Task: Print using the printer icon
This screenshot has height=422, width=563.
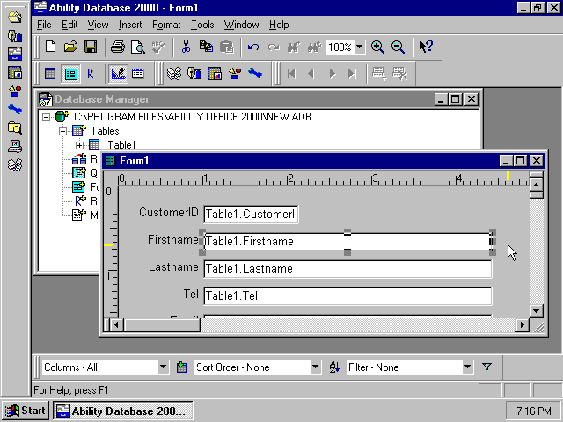Action: pos(117,47)
